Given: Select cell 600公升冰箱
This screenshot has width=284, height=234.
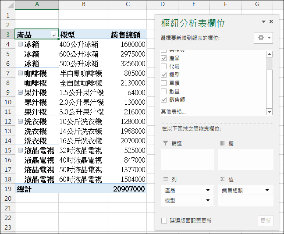Looking at the screenshot, I should coord(84,54).
